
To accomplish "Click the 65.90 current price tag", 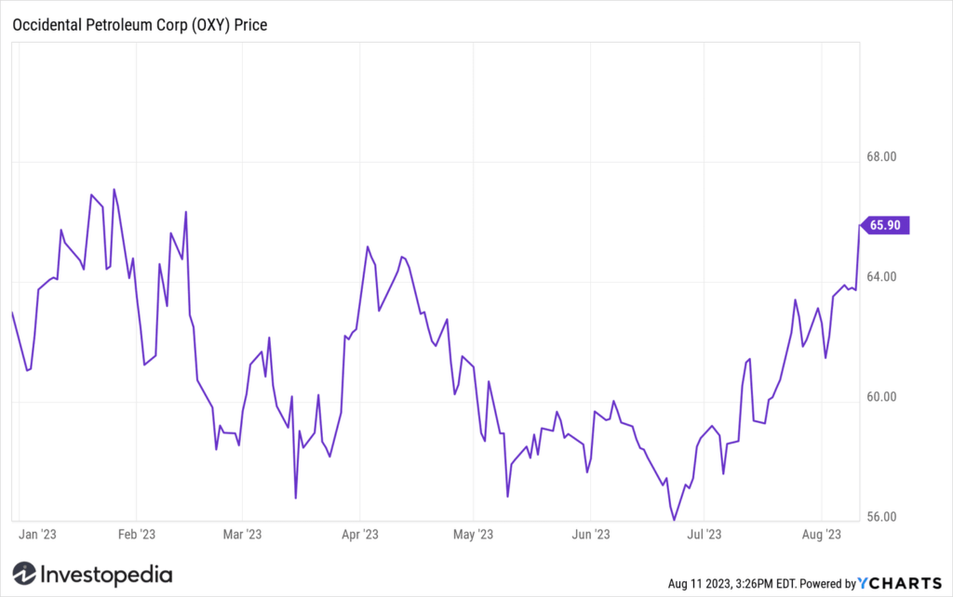I will 885,225.
